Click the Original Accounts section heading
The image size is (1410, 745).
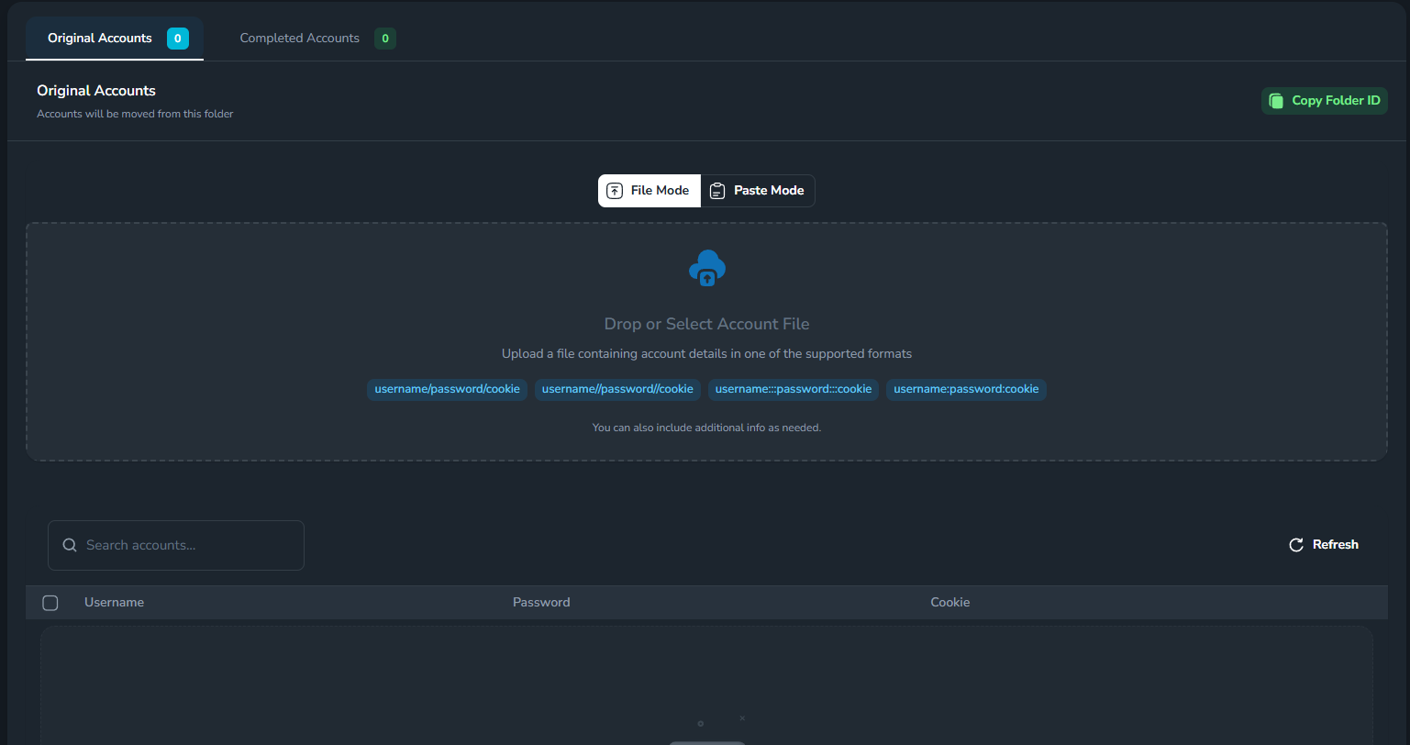pyautogui.click(x=96, y=91)
